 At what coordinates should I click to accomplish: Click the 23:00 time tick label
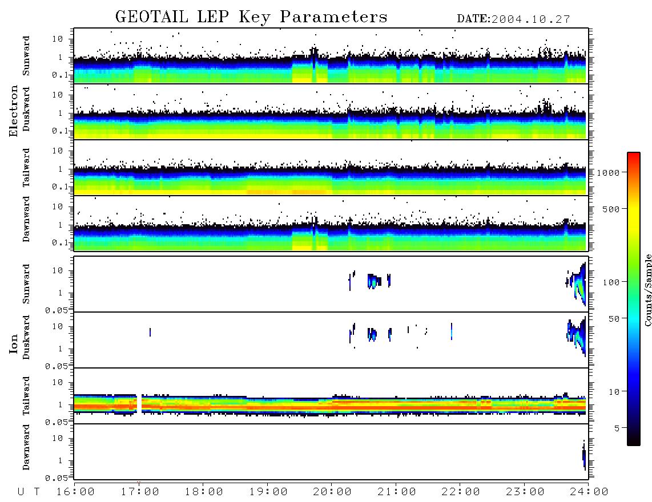(525, 492)
